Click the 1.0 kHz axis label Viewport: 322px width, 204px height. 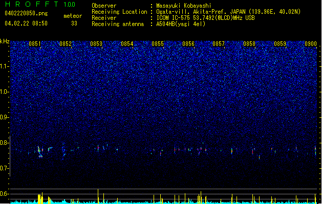(x=5, y=92)
